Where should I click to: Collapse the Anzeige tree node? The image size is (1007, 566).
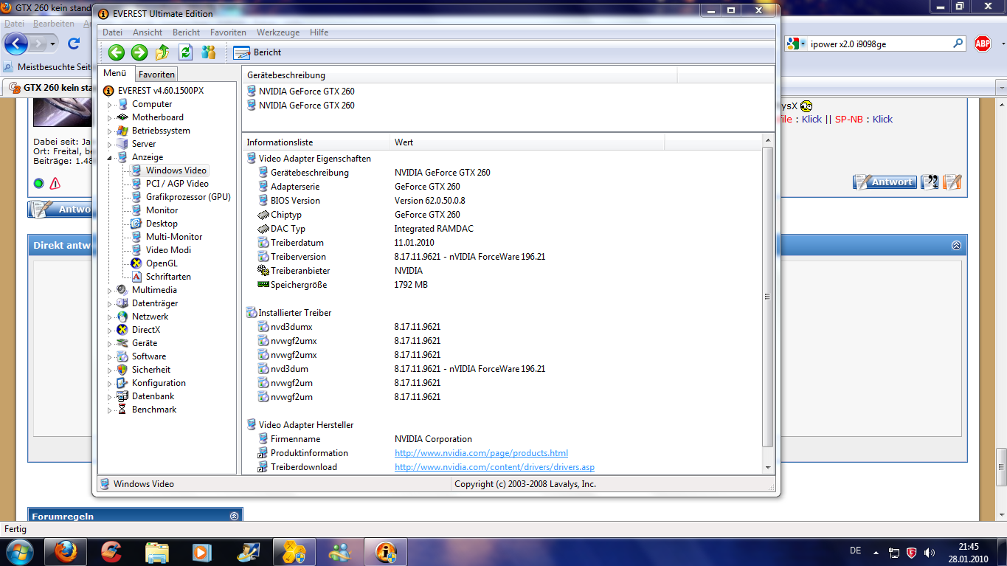click(110, 158)
